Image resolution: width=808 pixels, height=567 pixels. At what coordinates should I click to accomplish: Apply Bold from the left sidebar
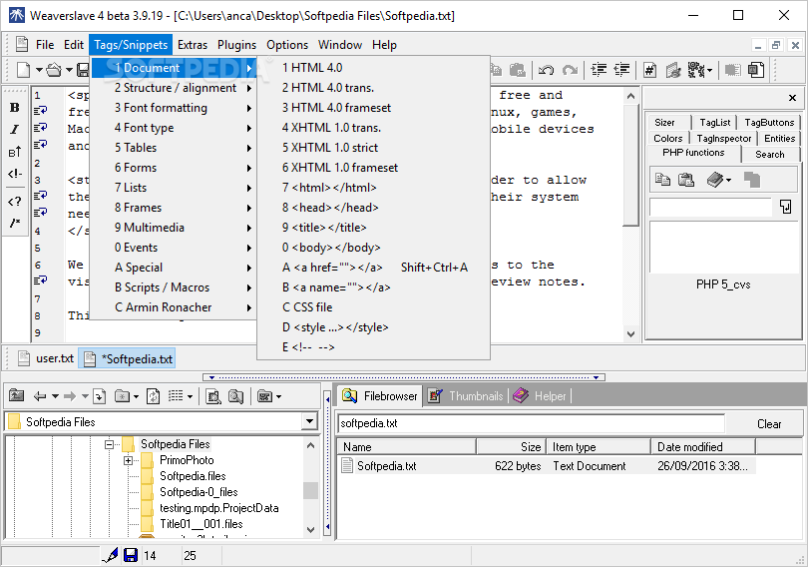coord(14,107)
